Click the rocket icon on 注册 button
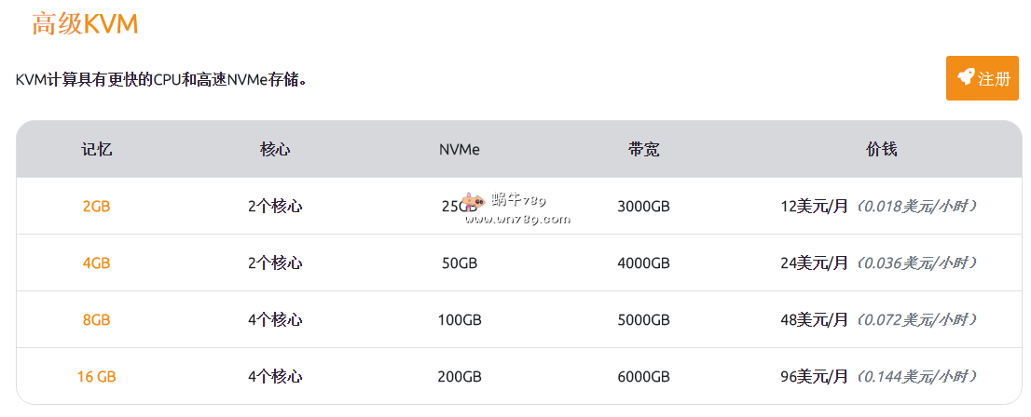This screenshot has width=1031, height=417. pyautogui.click(x=966, y=78)
